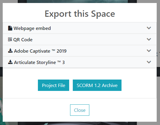This screenshot has height=125, width=160.
Task: Download the Project File
Action: [x=54, y=85]
